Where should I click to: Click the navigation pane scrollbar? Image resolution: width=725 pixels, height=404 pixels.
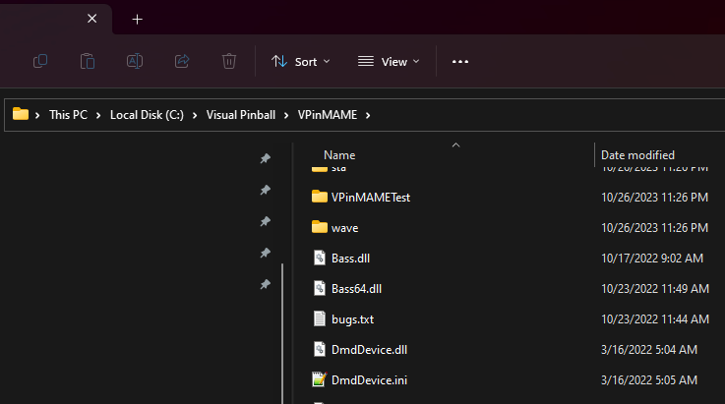coord(282,333)
